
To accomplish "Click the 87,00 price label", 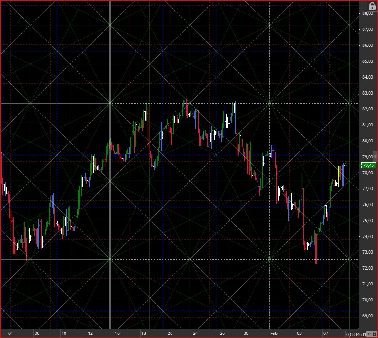I will [x=367, y=30].
